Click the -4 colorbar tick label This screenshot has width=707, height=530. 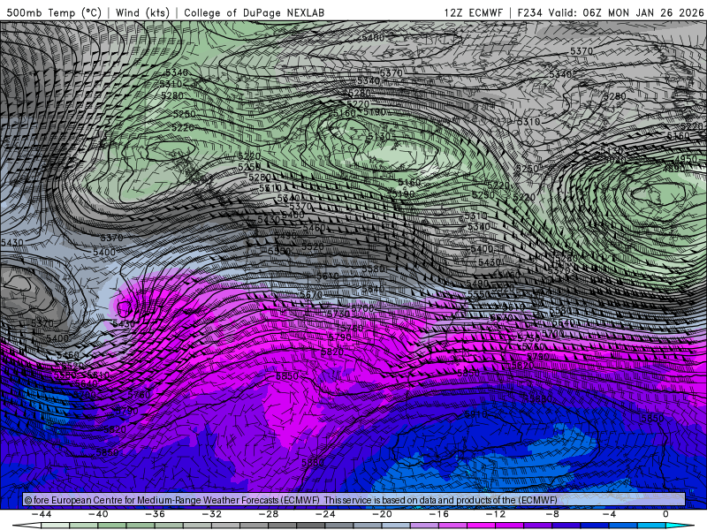[x=610, y=514]
